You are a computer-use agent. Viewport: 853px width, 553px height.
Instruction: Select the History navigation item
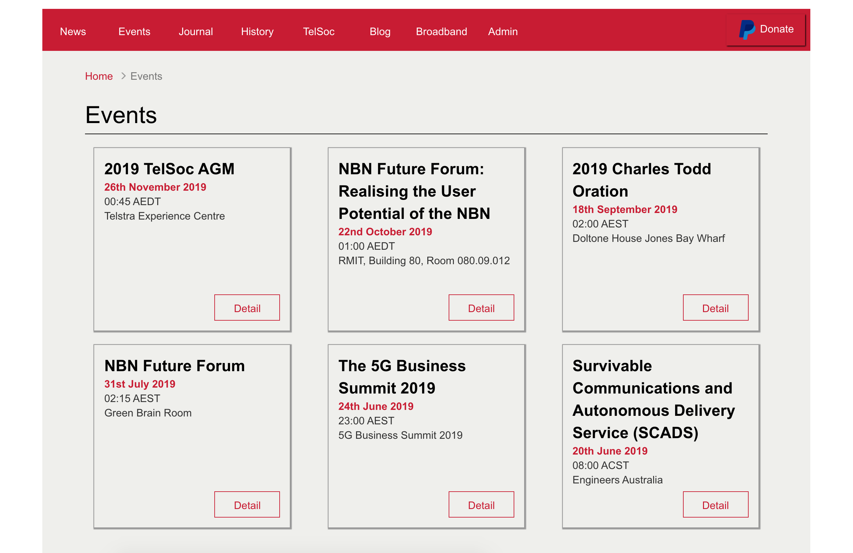tap(257, 32)
